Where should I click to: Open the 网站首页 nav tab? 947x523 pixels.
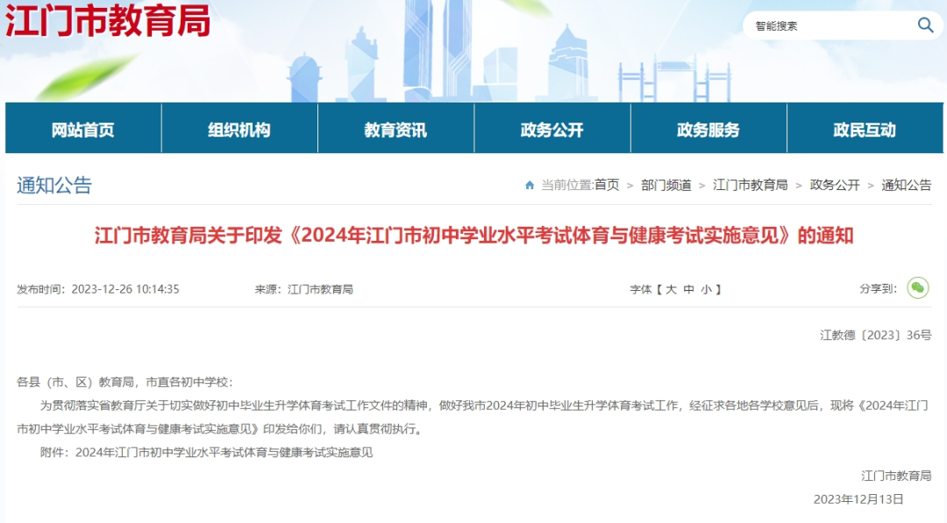pos(83,130)
